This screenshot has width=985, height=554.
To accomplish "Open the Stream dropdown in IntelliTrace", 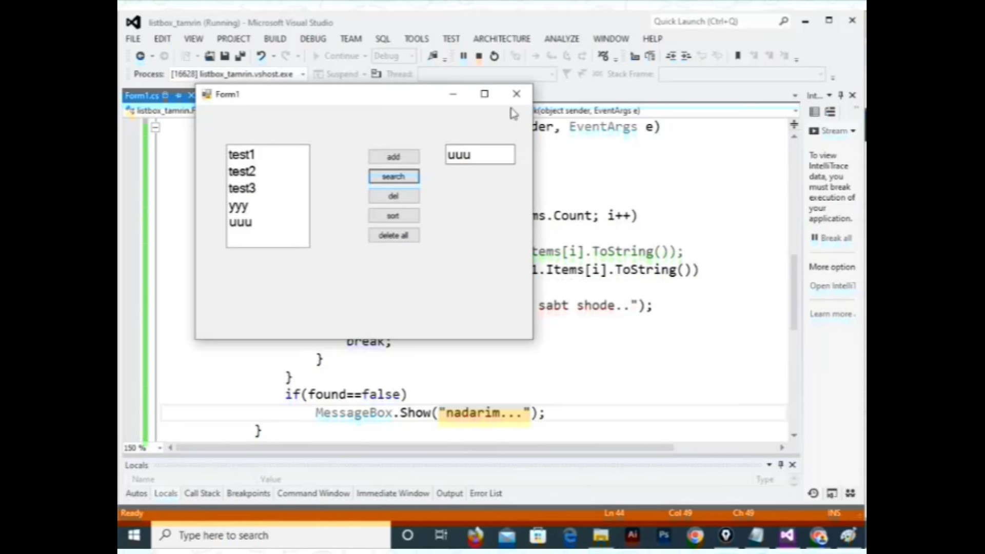I will coord(853,131).
